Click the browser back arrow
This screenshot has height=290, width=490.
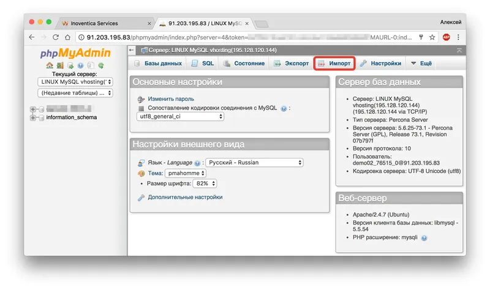(32, 37)
